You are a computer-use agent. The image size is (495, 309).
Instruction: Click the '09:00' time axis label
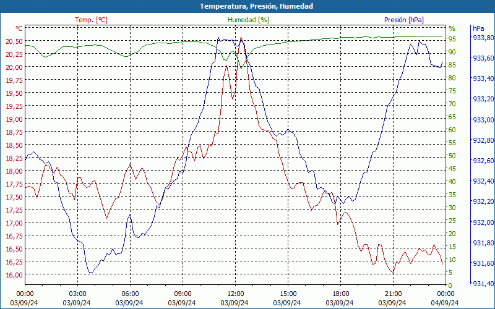[x=183, y=294]
